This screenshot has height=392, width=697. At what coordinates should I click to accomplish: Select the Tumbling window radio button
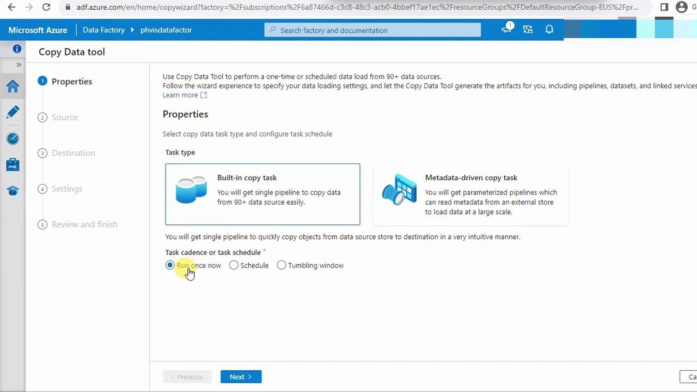click(x=281, y=265)
